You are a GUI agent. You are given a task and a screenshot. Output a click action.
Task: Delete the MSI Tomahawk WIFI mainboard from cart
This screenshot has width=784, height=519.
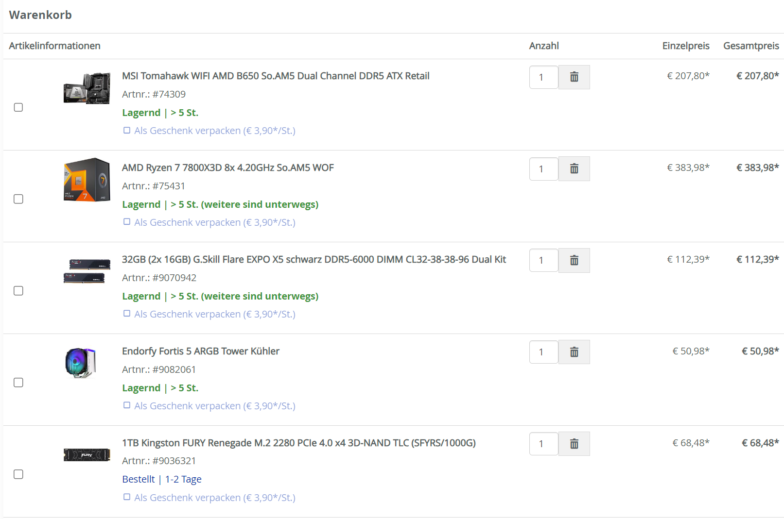click(574, 77)
